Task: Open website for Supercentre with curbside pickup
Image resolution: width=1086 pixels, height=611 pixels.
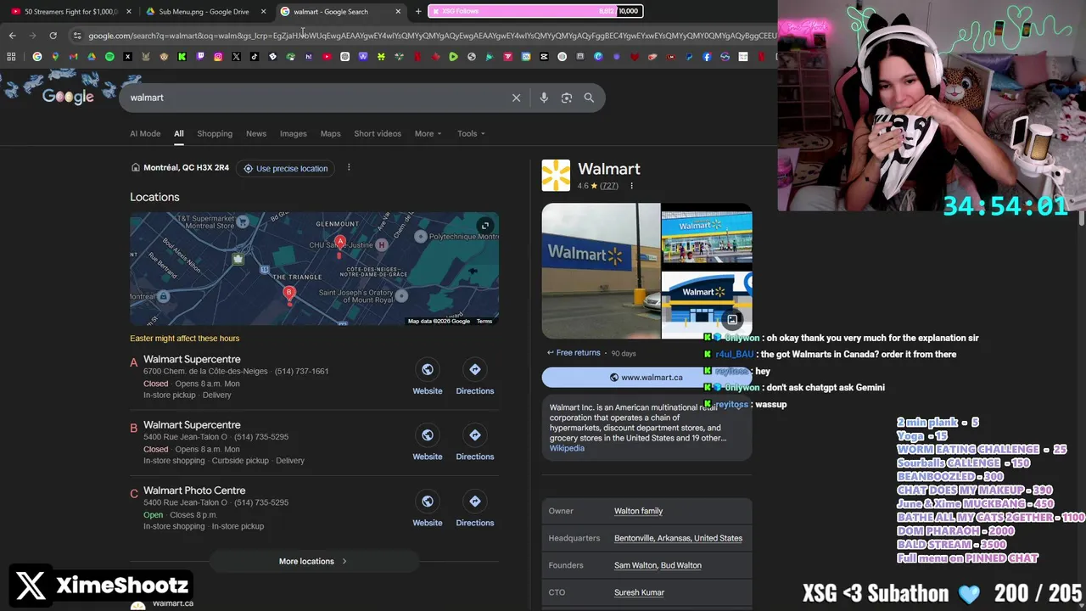Action: click(427, 443)
